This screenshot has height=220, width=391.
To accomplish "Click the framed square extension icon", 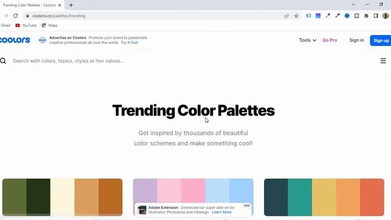I will (x=357, y=16).
